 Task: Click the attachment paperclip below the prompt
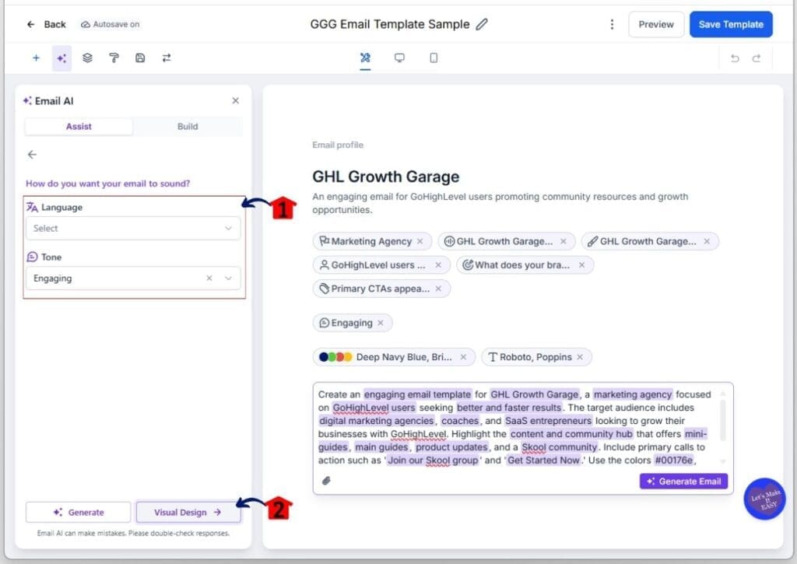(x=328, y=481)
